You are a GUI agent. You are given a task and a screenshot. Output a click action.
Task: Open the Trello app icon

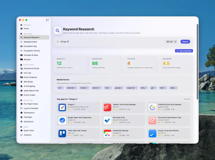pyautogui.click(x=62, y=134)
